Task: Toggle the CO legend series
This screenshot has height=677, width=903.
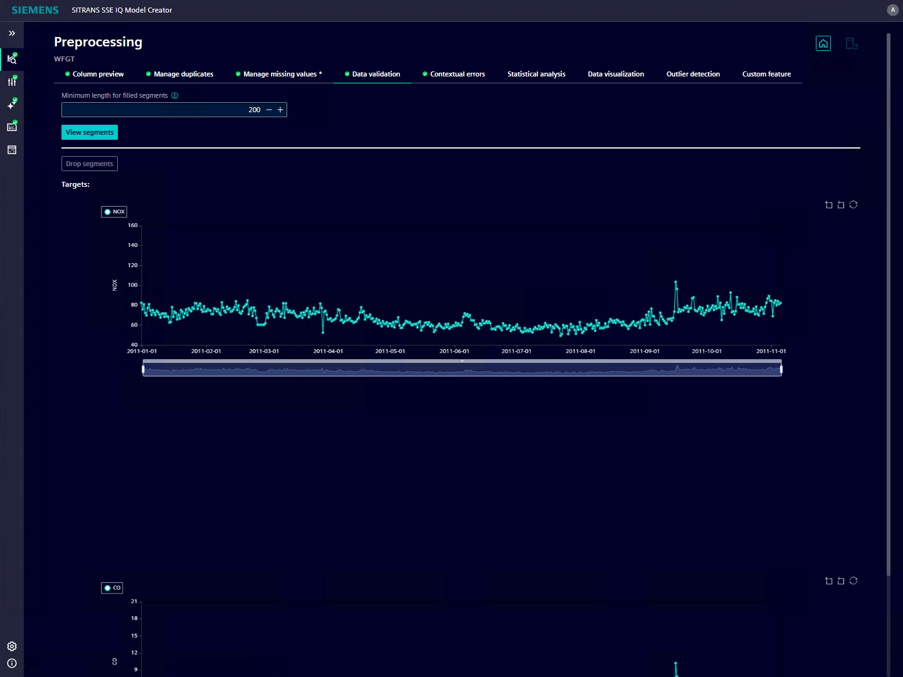Action: pyautogui.click(x=112, y=588)
